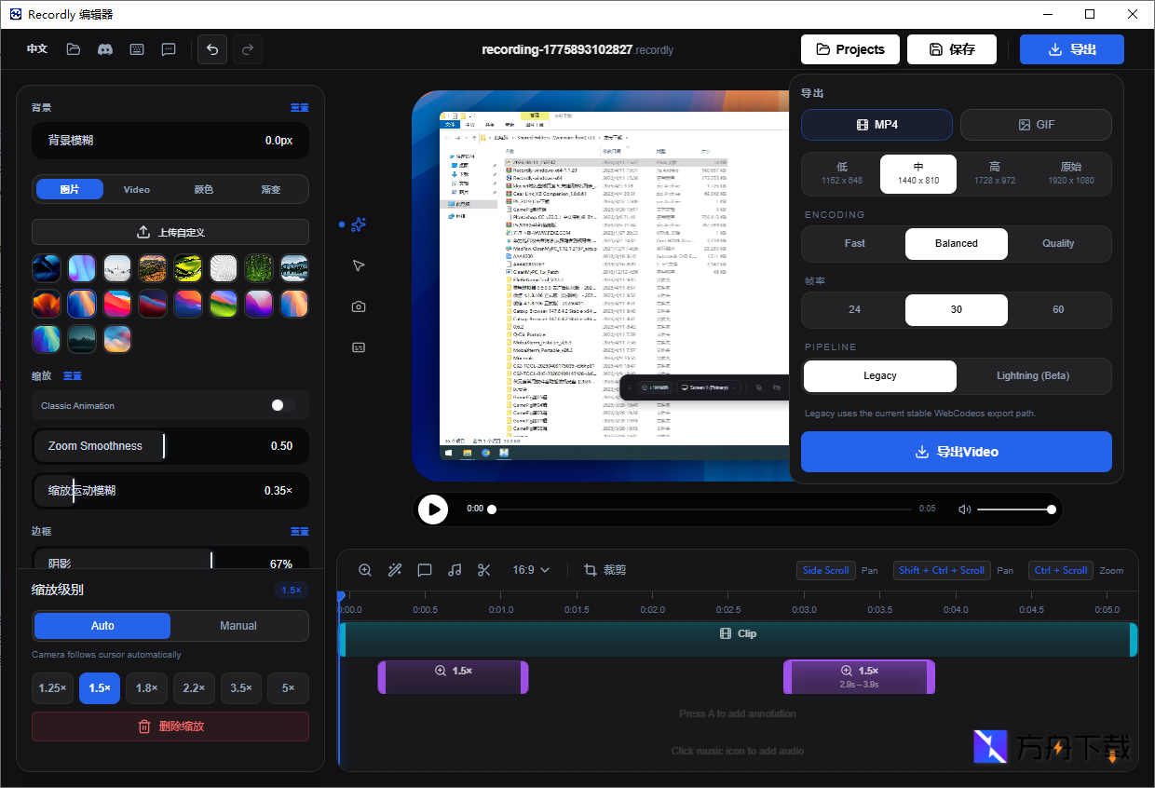Click the magic wand auto-zoom icon
1155x788 pixels.
395,570
